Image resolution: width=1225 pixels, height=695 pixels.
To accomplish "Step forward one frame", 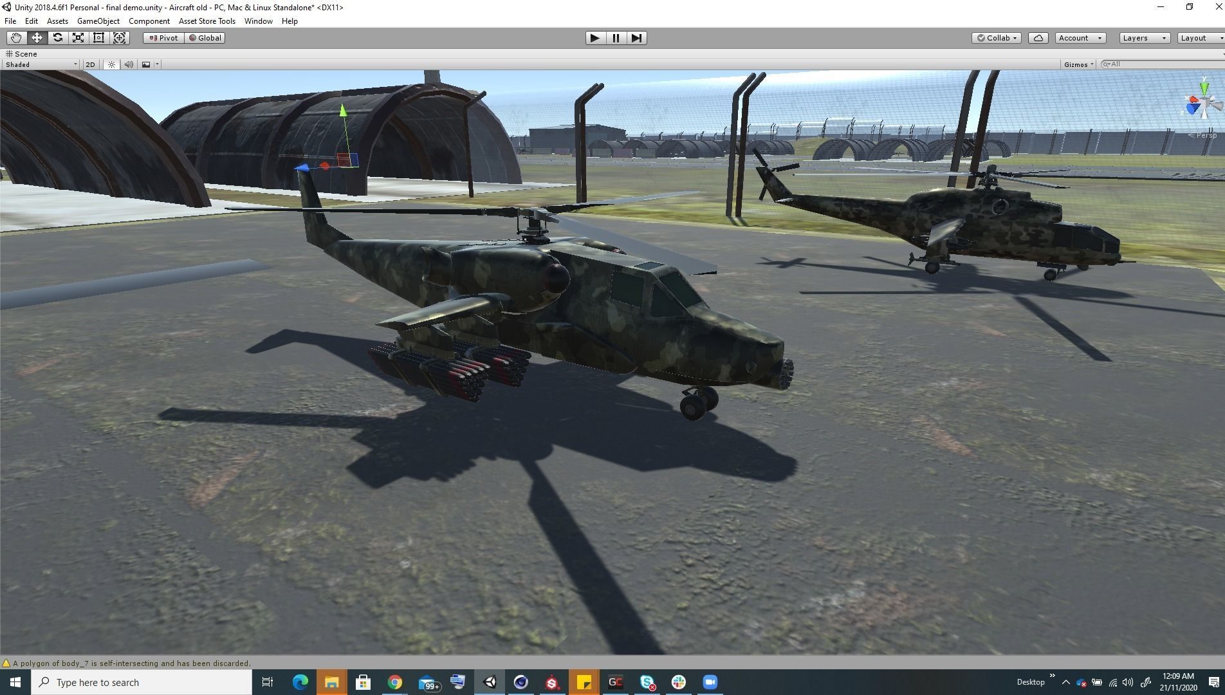I will point(636,38).
